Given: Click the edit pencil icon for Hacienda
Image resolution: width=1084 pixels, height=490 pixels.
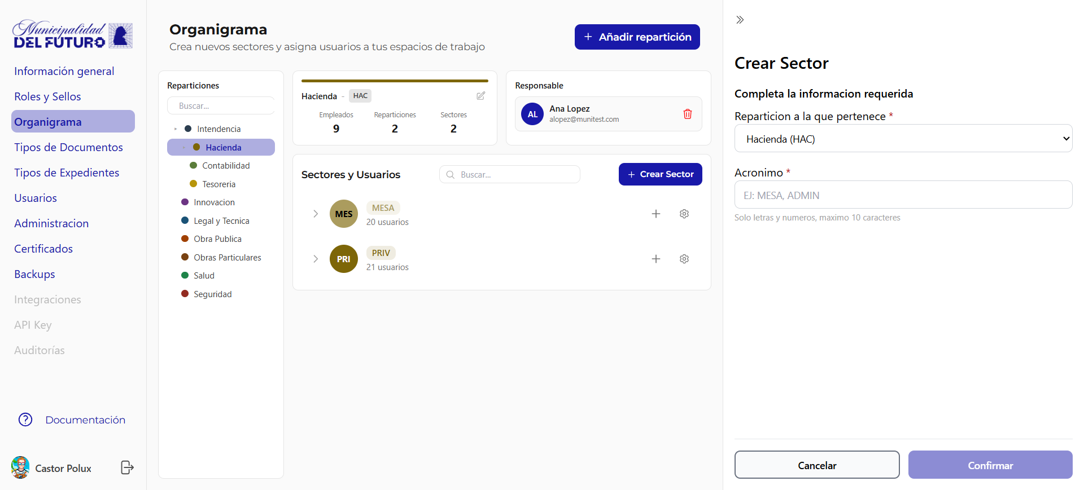Looking at the screenshot, I should pos(480,96).
